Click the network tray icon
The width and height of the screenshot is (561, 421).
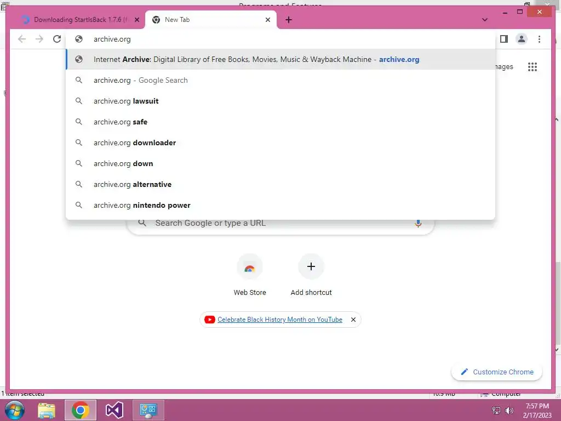[496, 411]
